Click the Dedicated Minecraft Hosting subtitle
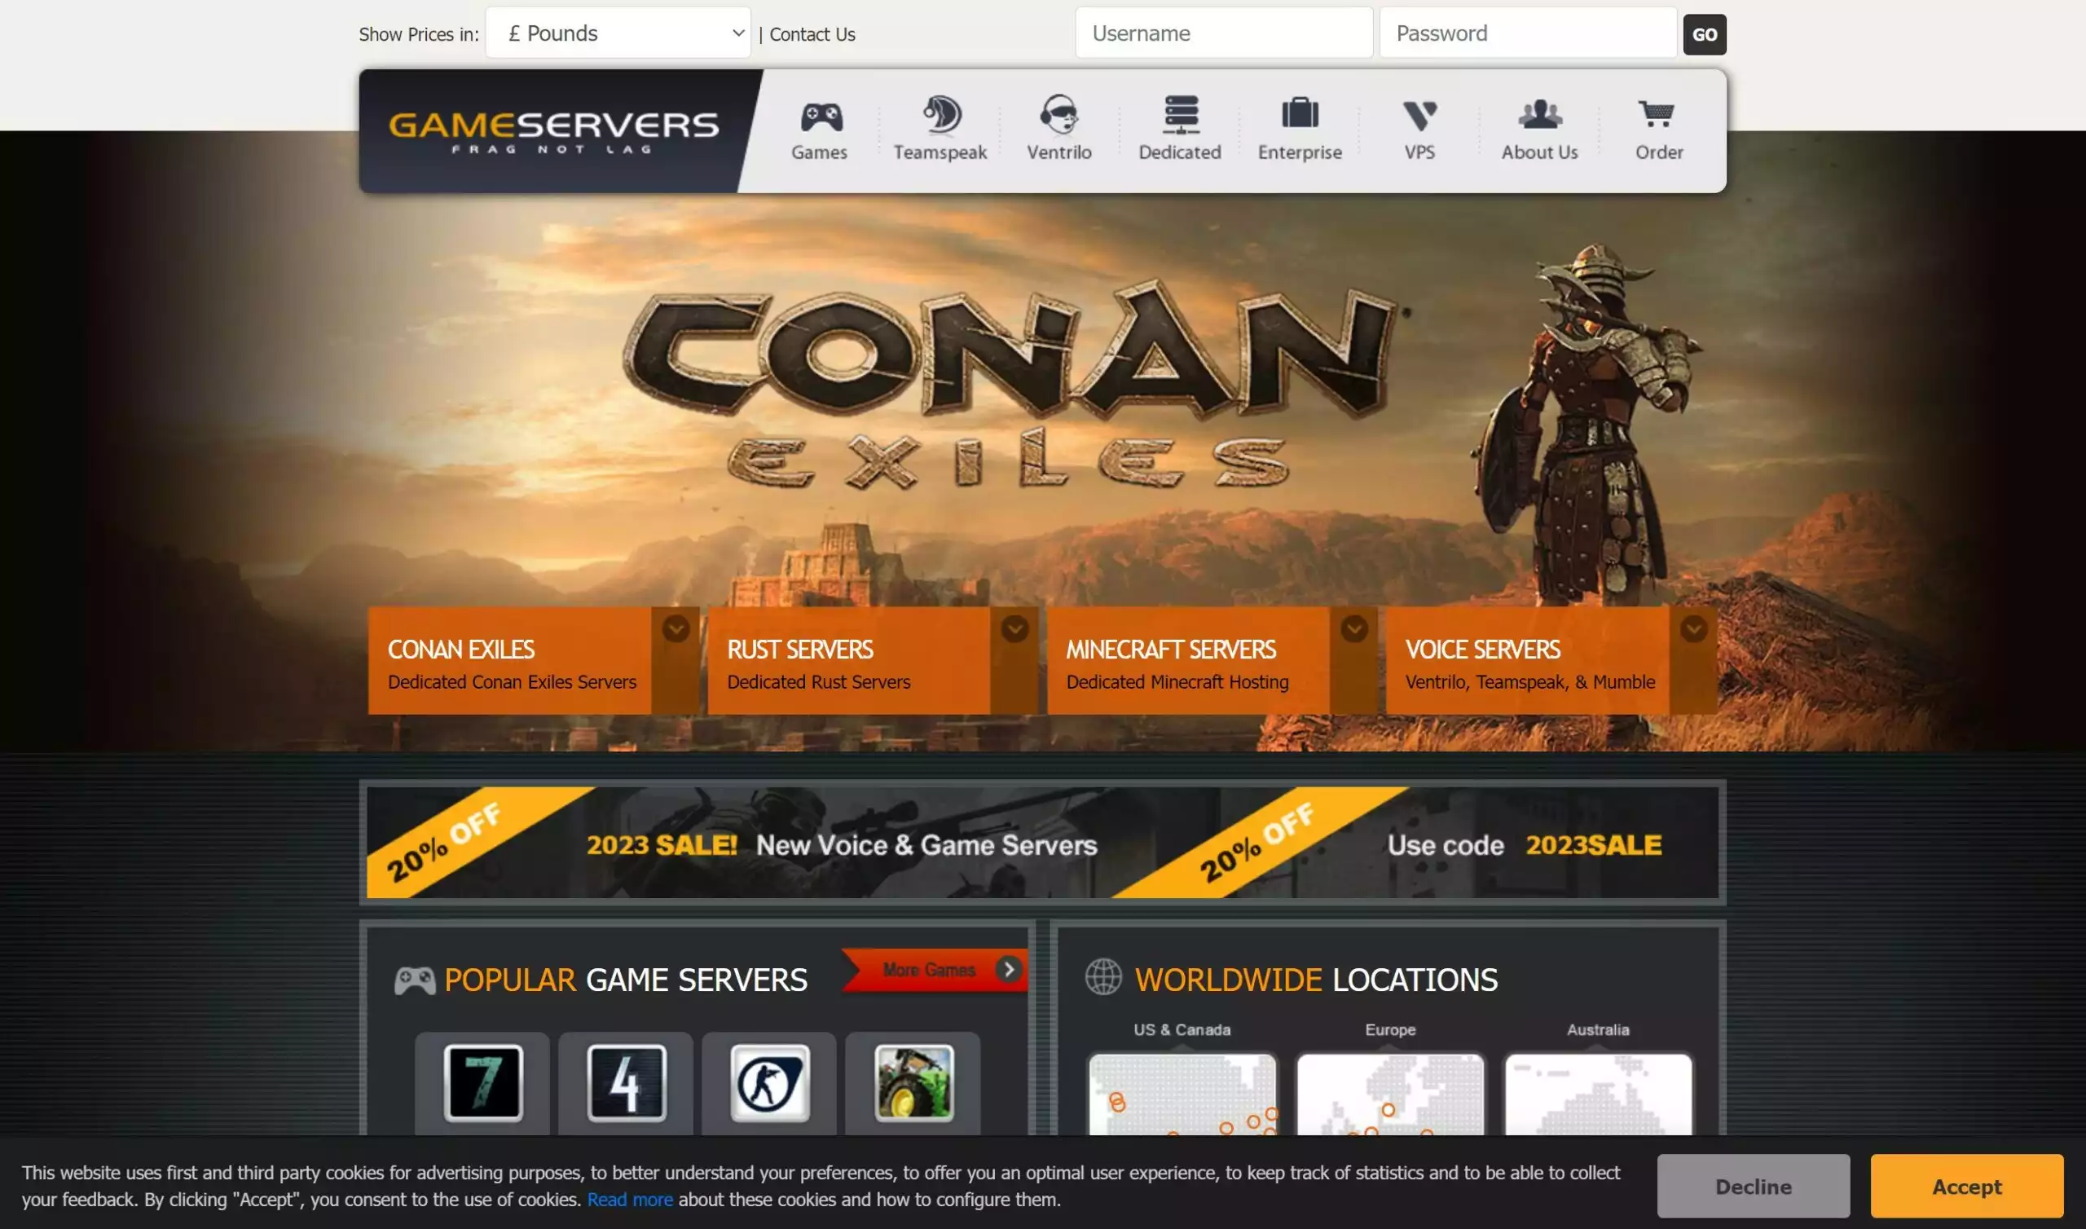The width and height of the screenshot is (2086, 1229). (1177, 681)
